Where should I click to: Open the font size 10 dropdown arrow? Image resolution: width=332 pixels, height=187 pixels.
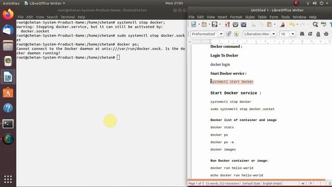point(293,34)
